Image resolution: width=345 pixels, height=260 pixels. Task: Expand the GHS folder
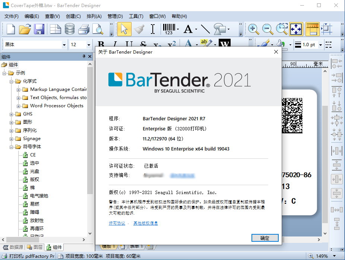[12, 114]
